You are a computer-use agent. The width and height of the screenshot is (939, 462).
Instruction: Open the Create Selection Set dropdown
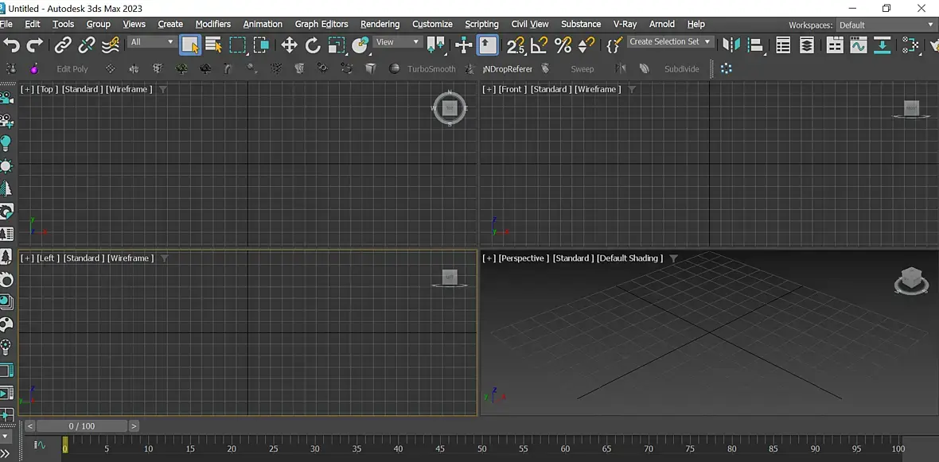[x=670, y=42]
